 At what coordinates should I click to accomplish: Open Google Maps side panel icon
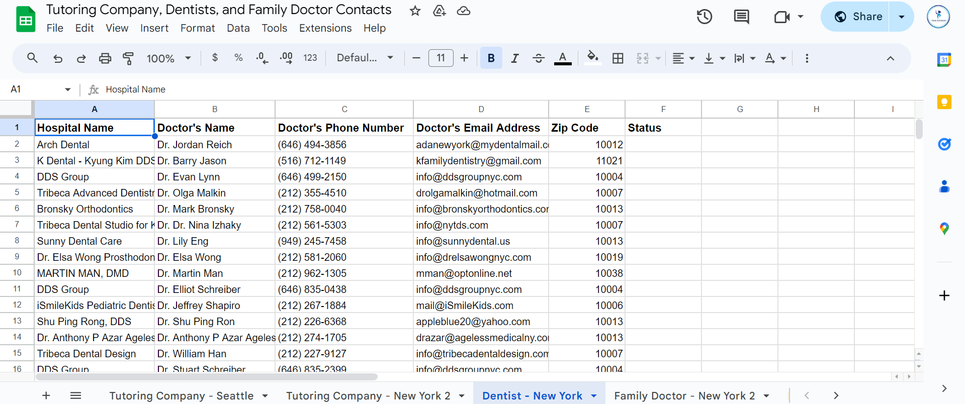point(944,229)
